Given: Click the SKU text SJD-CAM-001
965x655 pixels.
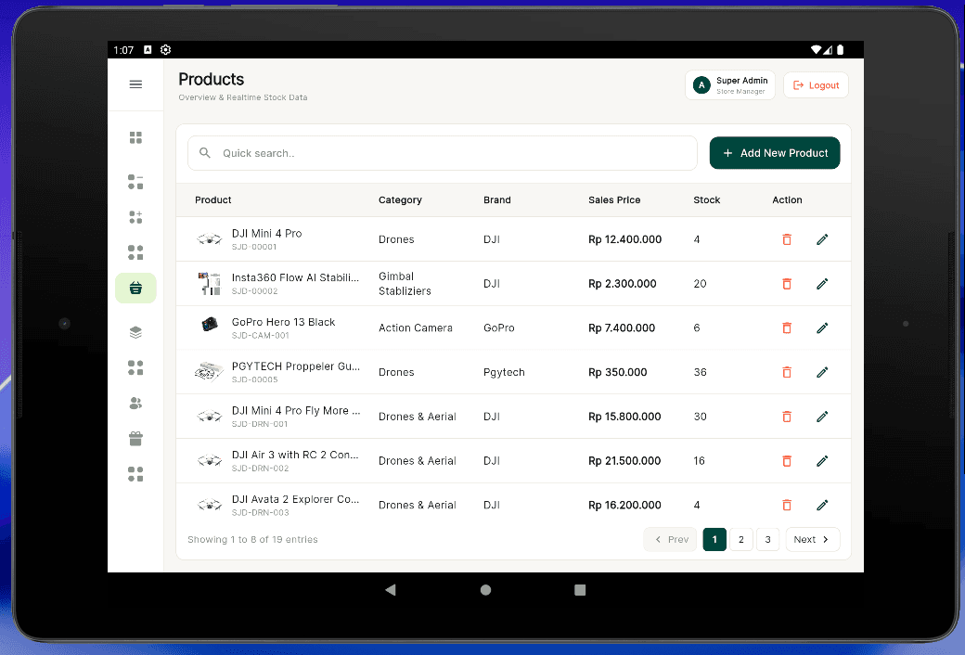Looking at the screenshot, I should [261, 336].
